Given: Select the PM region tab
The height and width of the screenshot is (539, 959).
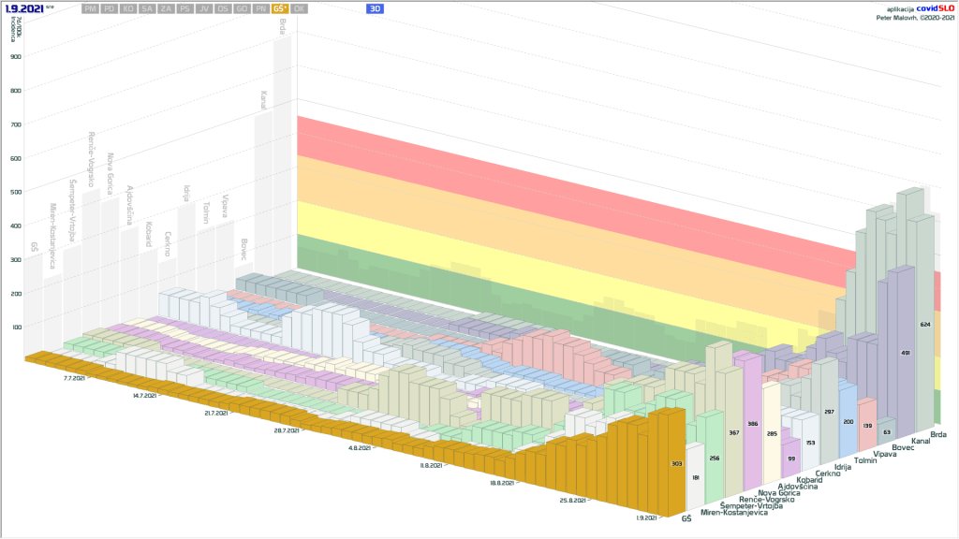Looking at the screenshot, I should click(90, 8).
